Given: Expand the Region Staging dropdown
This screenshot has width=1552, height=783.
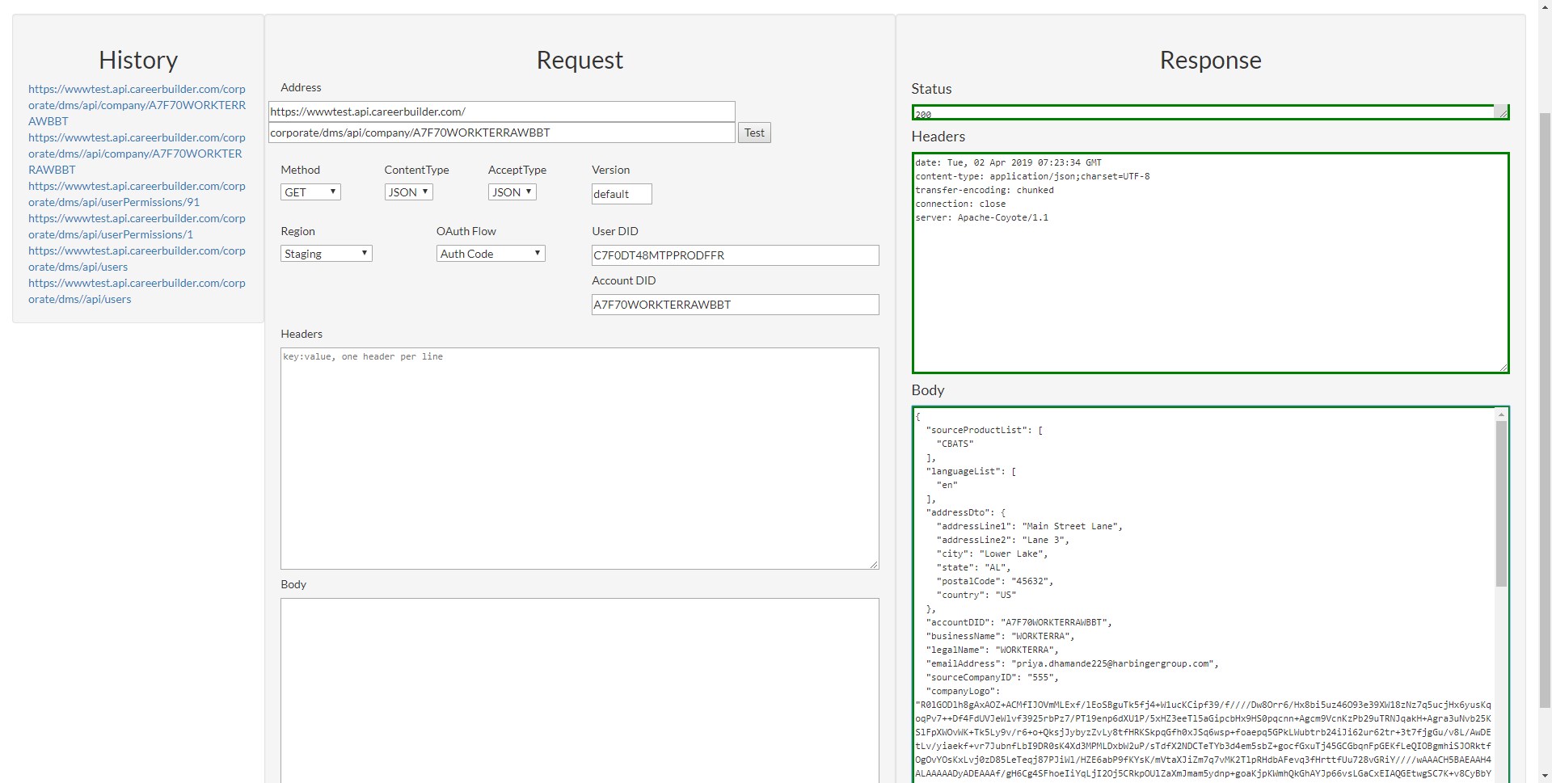Looking at the screenshot, I should coord(326,254).
